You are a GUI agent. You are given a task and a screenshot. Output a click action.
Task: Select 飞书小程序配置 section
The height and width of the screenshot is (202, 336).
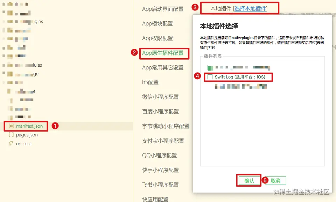160,185
